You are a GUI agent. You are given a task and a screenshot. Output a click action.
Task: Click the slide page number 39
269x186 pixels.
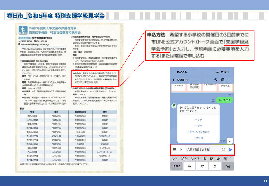tap(265, 181)
